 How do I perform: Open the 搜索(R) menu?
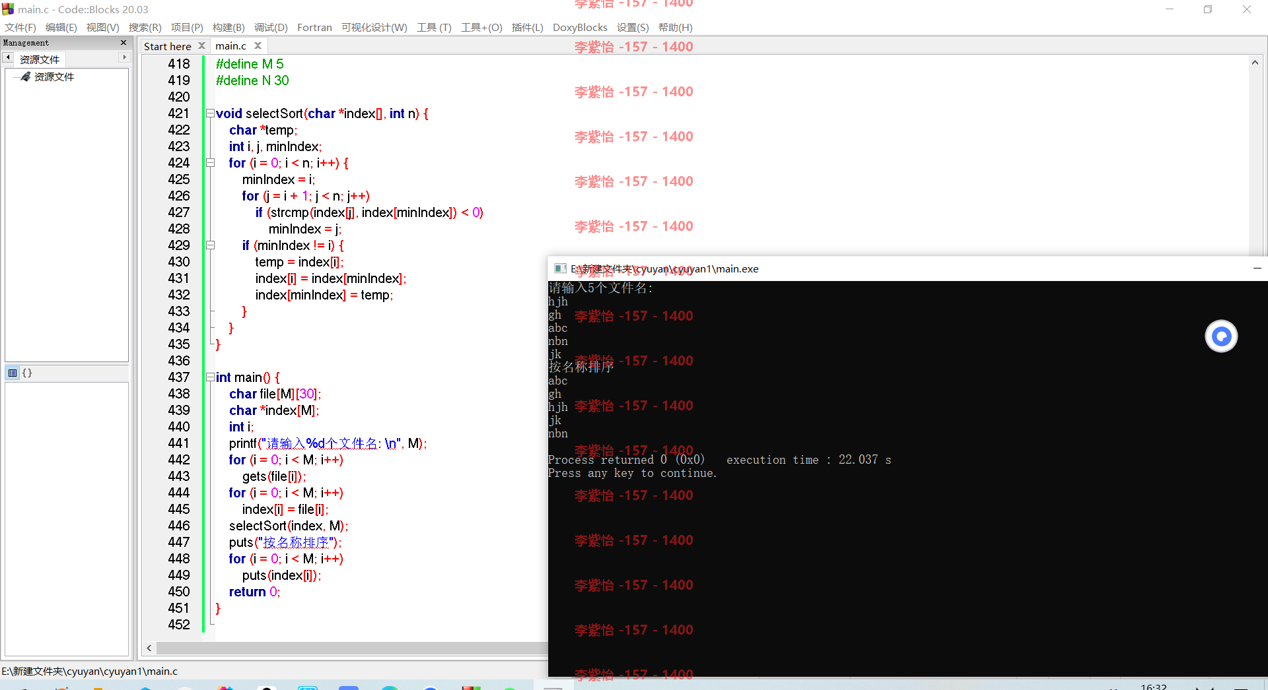pos(145,28)
